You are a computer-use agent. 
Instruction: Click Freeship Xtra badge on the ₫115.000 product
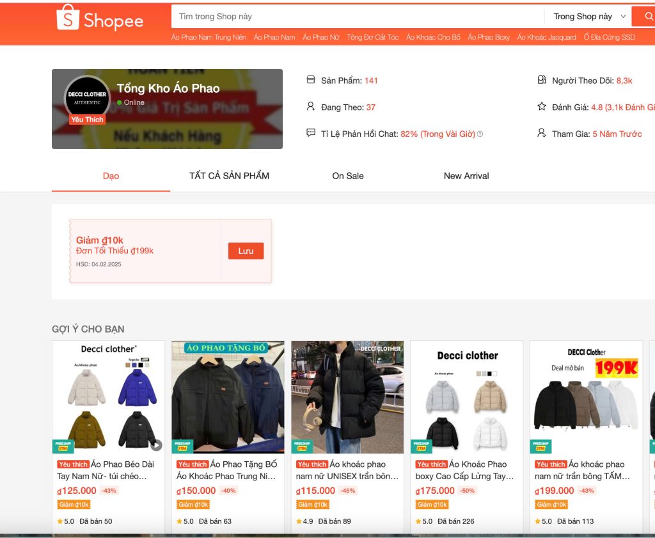(x=302, y=447)
